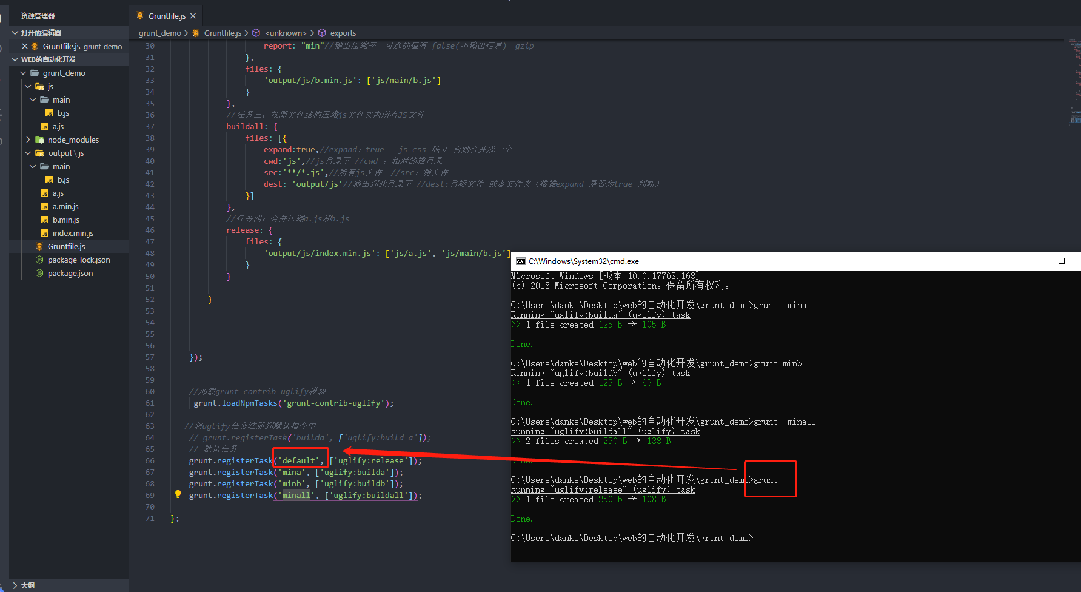The image size is (1081, 592).
Task: Click the b.min.js JS file icon
Action: tap(44, 220)
